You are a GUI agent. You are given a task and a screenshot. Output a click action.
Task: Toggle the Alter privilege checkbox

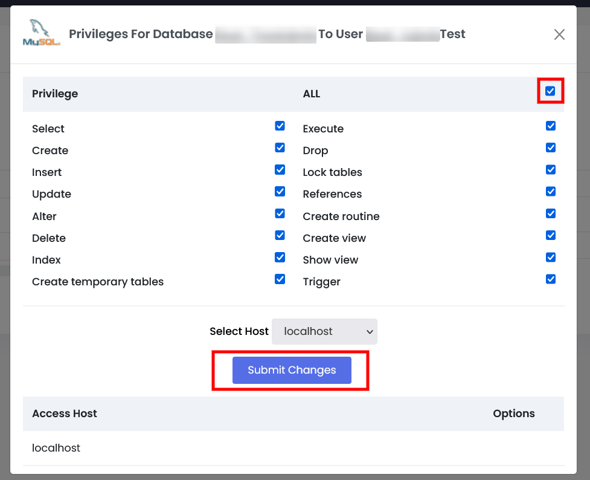[x=280, y=213]
